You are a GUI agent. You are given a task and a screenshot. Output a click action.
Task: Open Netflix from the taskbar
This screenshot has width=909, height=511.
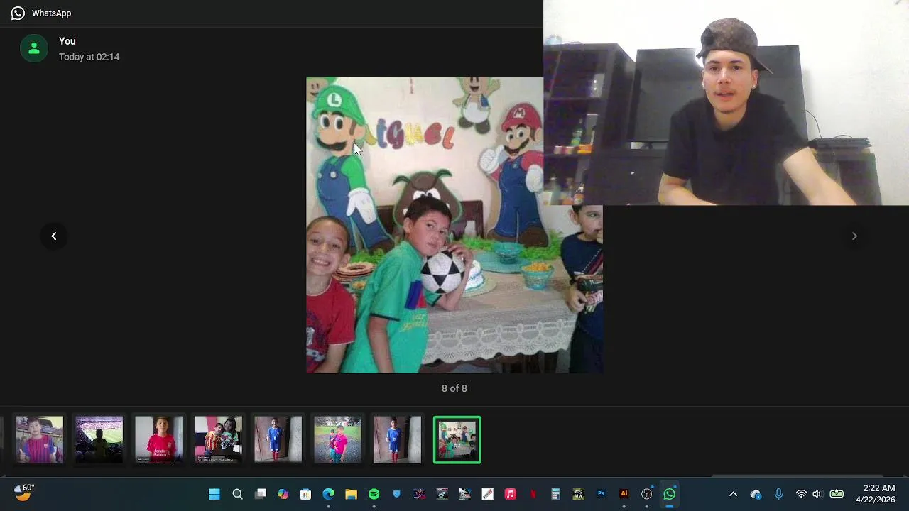pos(533,494)
